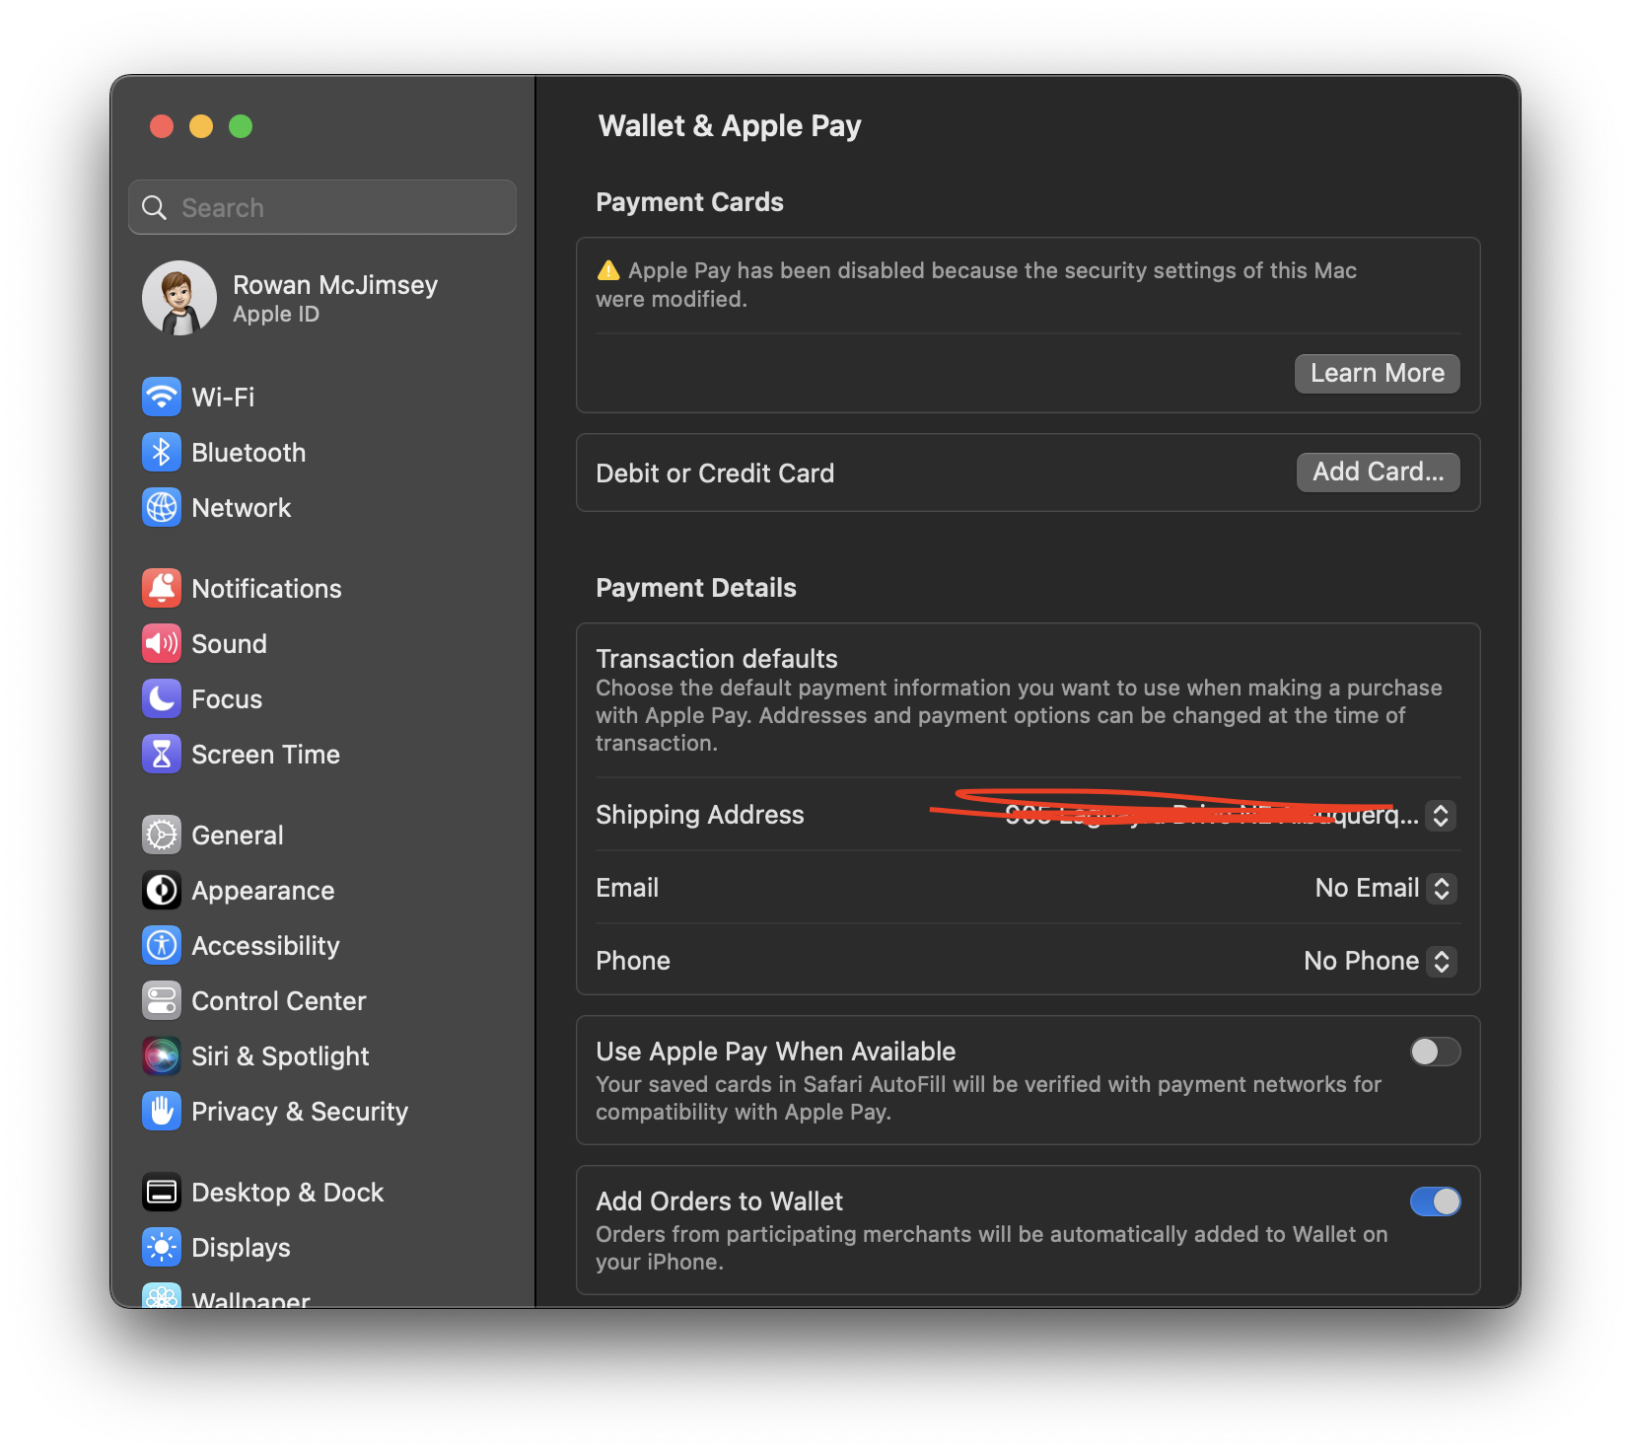Click the Search field in sidebar

pos(322,207)
